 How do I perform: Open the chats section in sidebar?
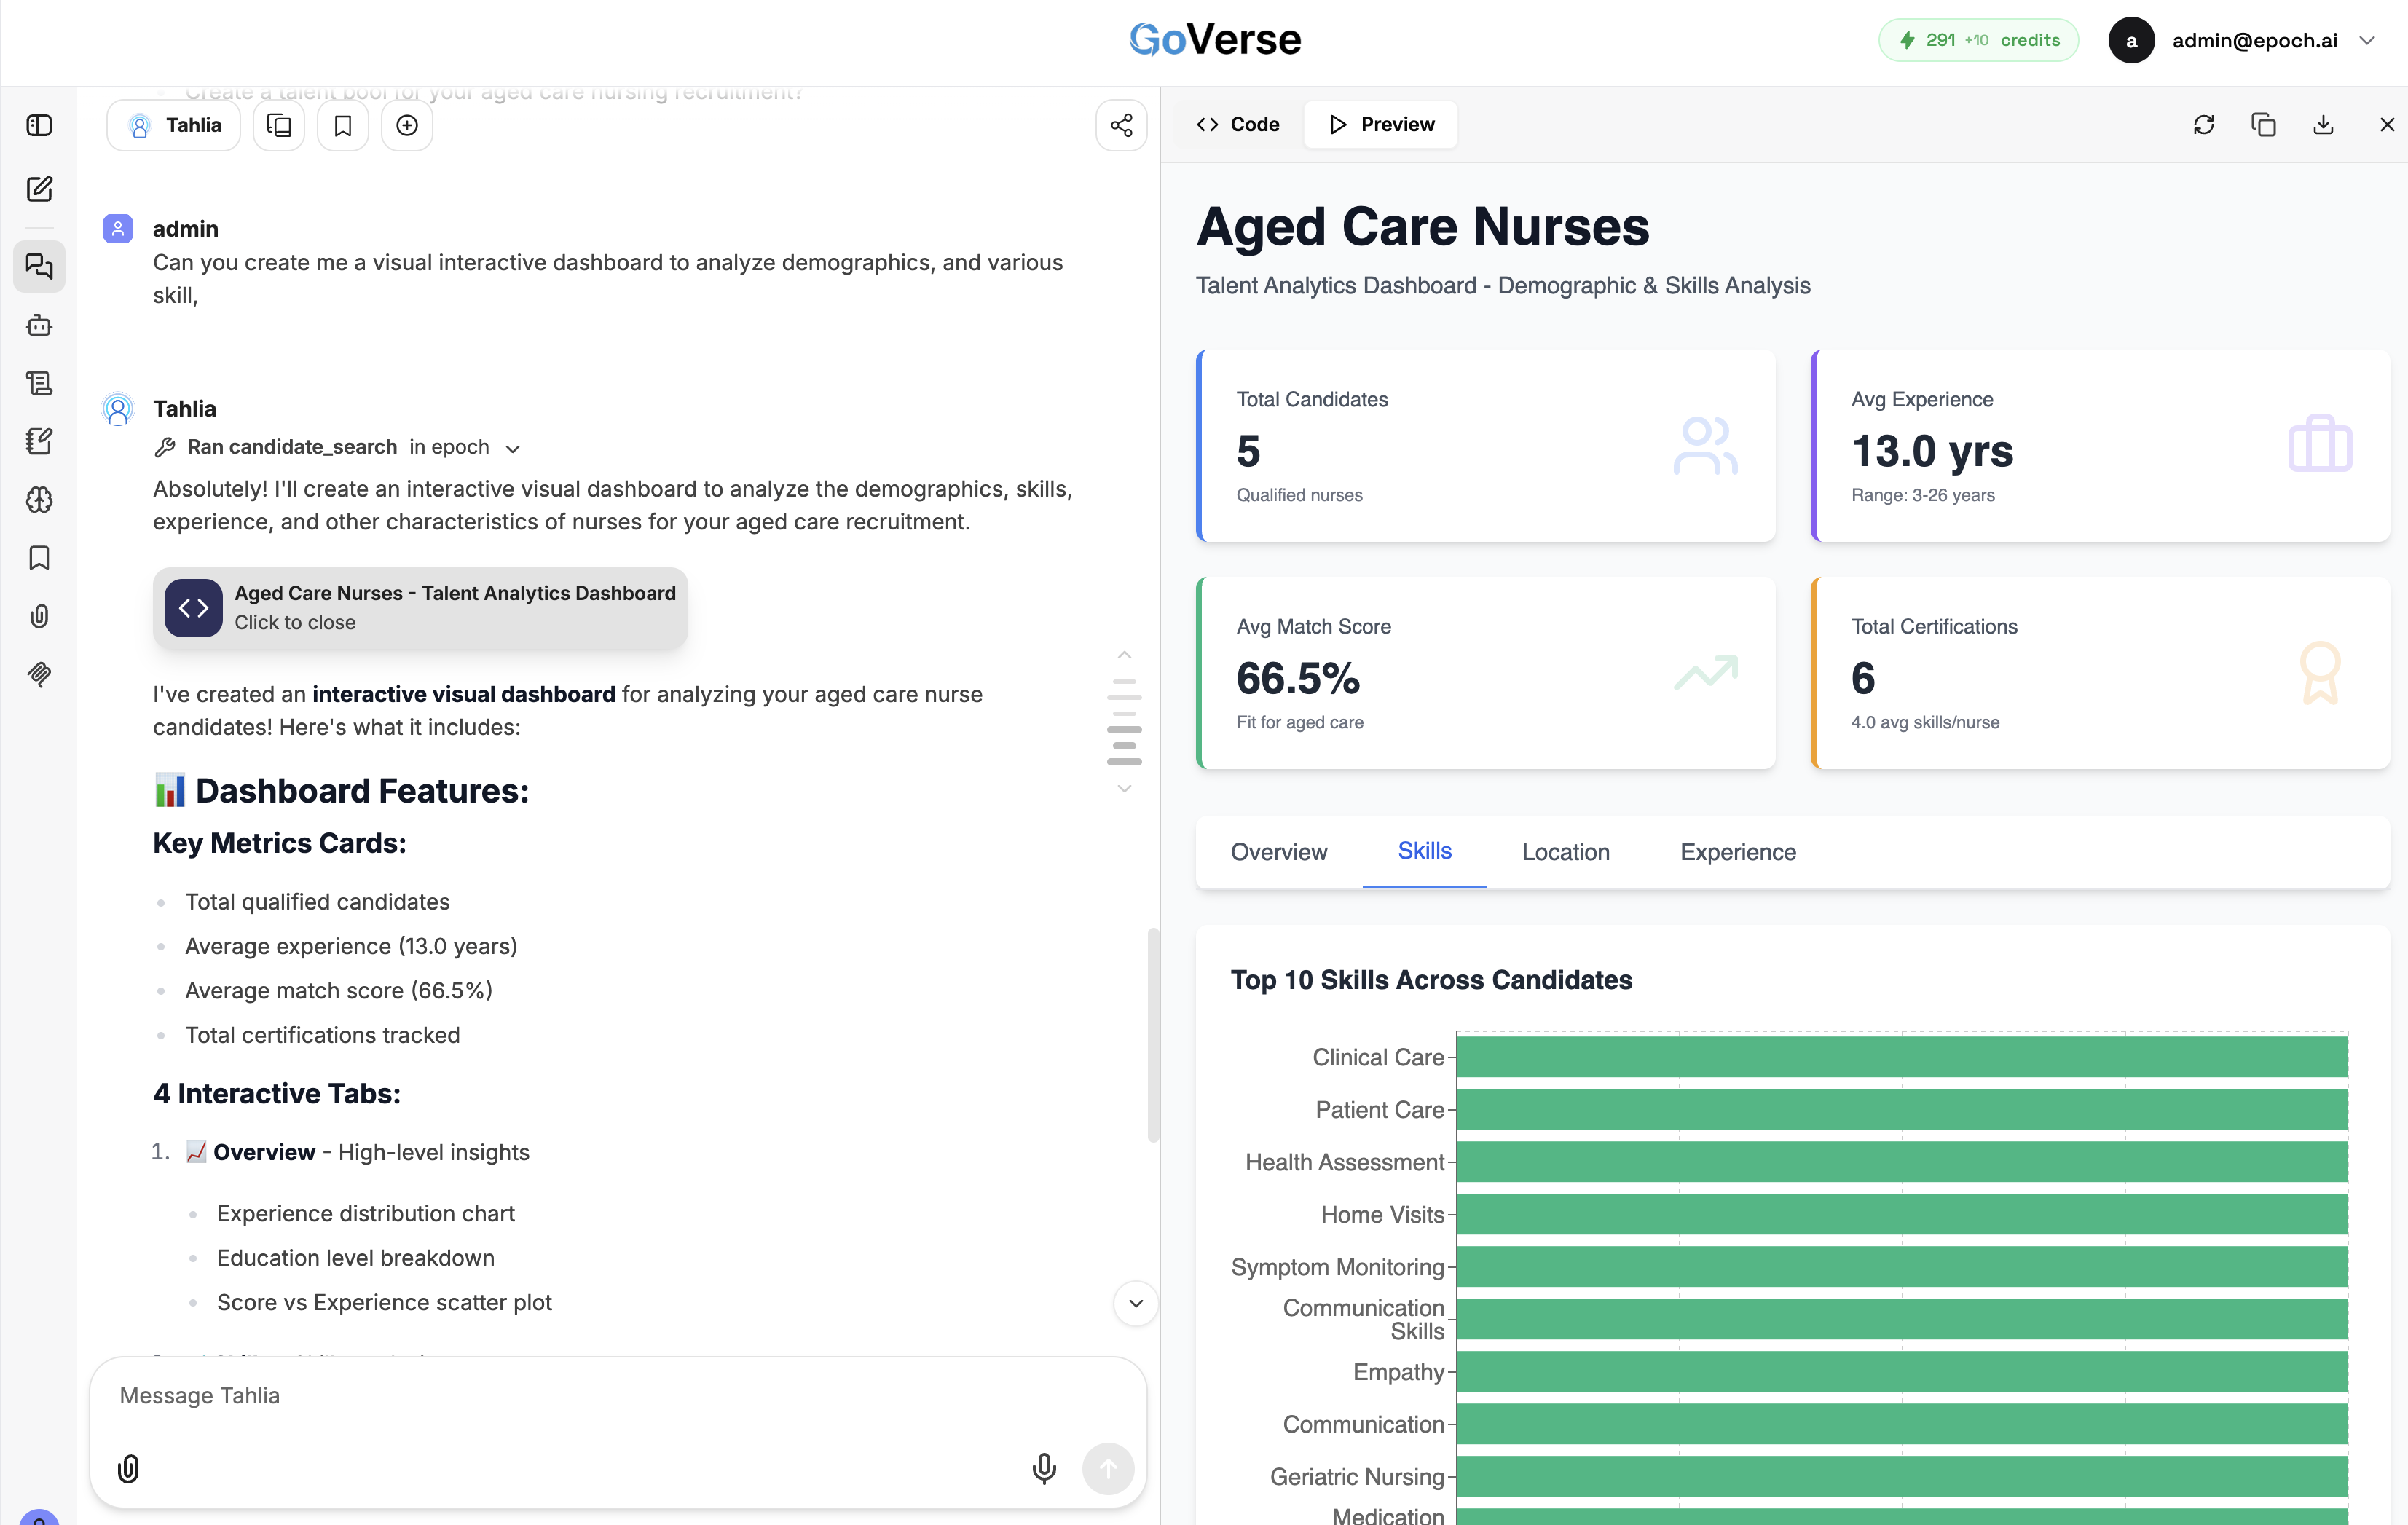(39, 266)
